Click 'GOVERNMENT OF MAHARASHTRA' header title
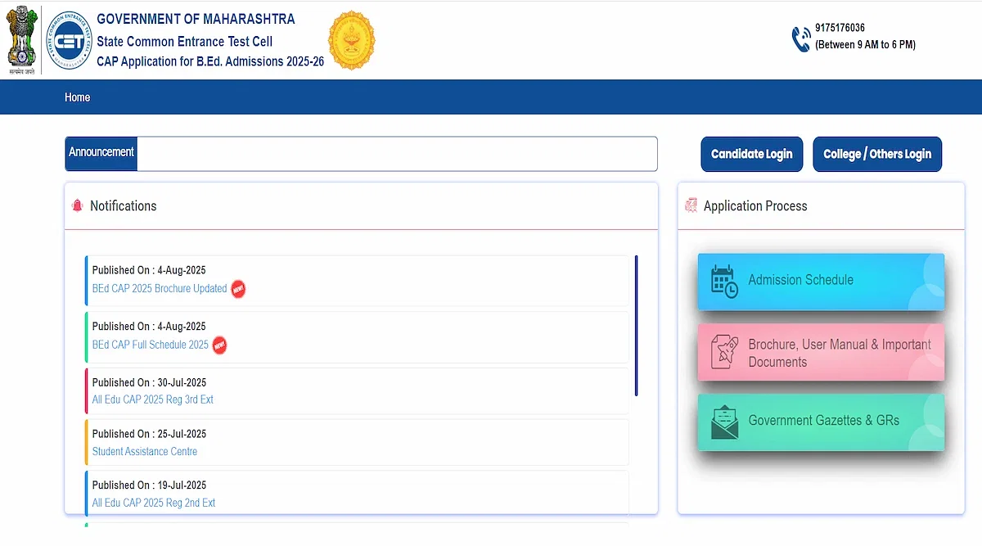Image resolution: width=982 pixels, height=546 pixels. point(196,19)
